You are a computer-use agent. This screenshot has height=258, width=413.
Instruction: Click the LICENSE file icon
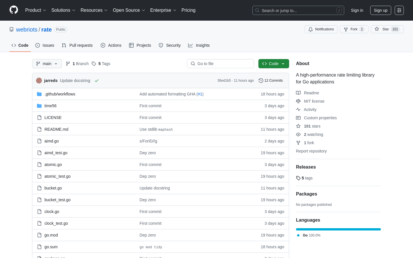39,118
